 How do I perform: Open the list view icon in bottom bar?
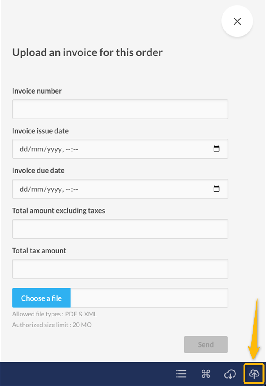(x=181, y=374)
